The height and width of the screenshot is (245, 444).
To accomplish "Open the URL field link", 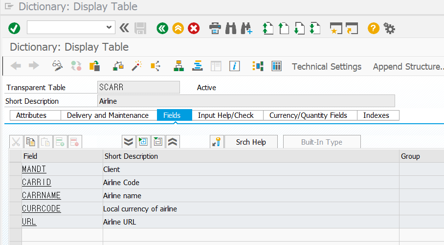I will [29, 222].
